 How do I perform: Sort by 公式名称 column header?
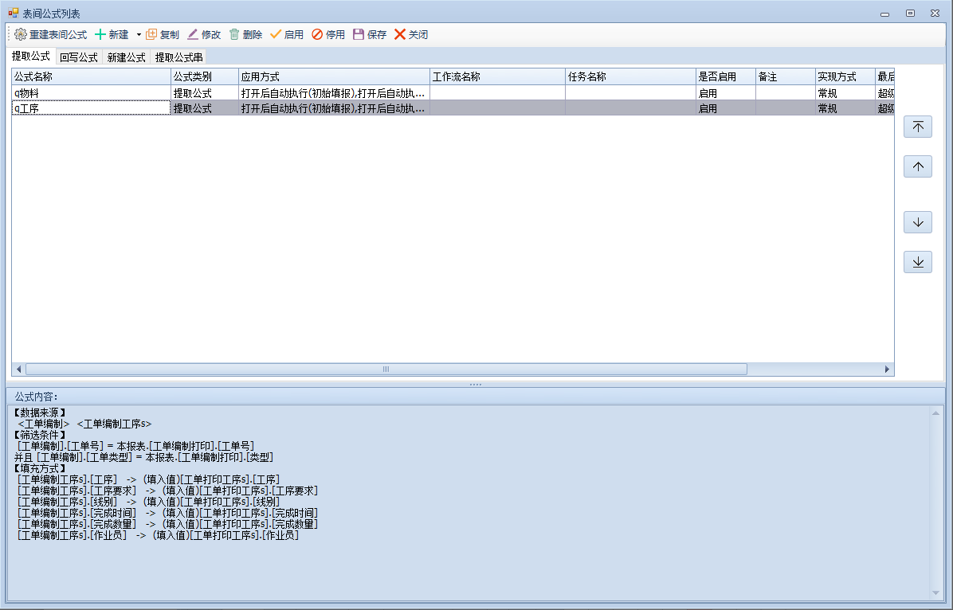coord(91,77)
